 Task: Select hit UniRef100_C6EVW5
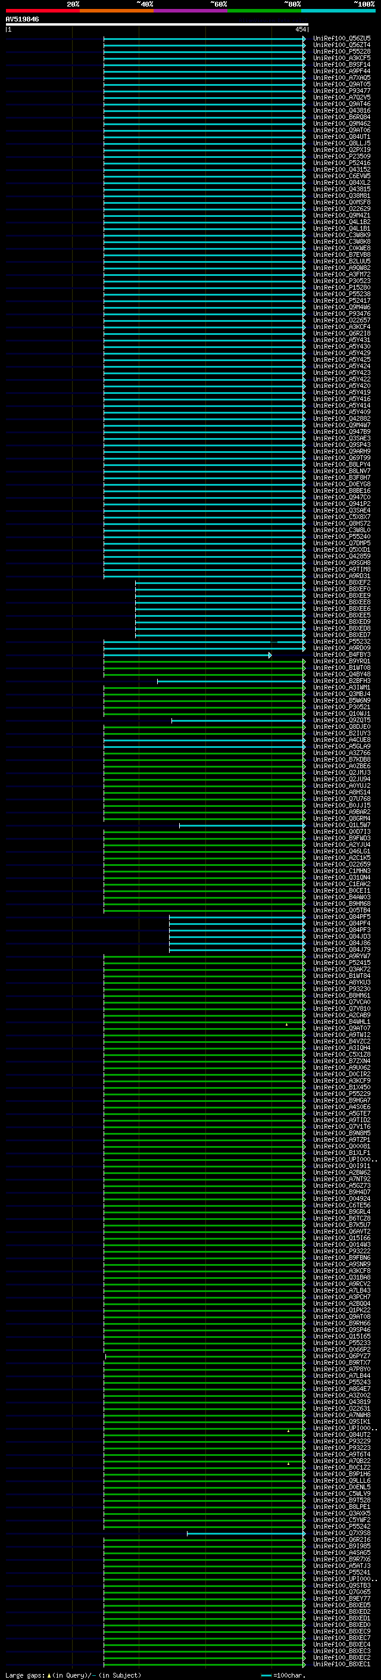[341, 176]
